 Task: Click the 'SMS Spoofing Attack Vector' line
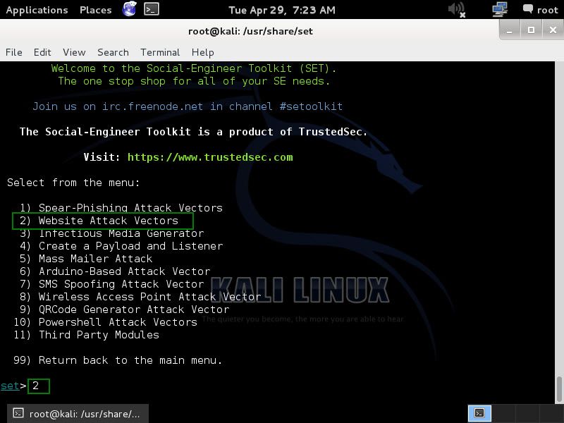(x=111, y=284)
